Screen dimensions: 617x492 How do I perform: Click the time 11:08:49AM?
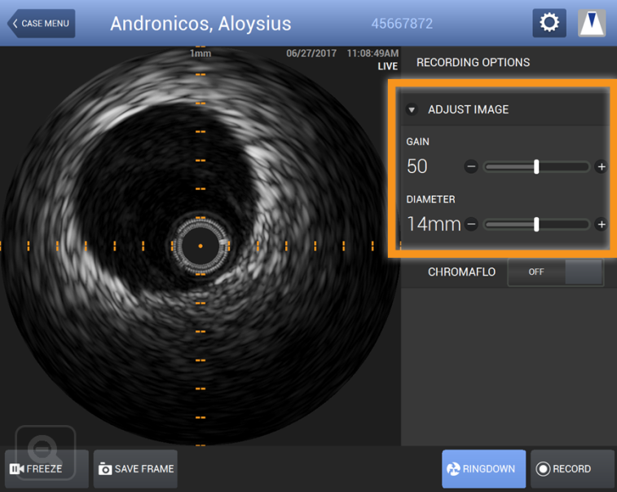[x=372, y=53]
